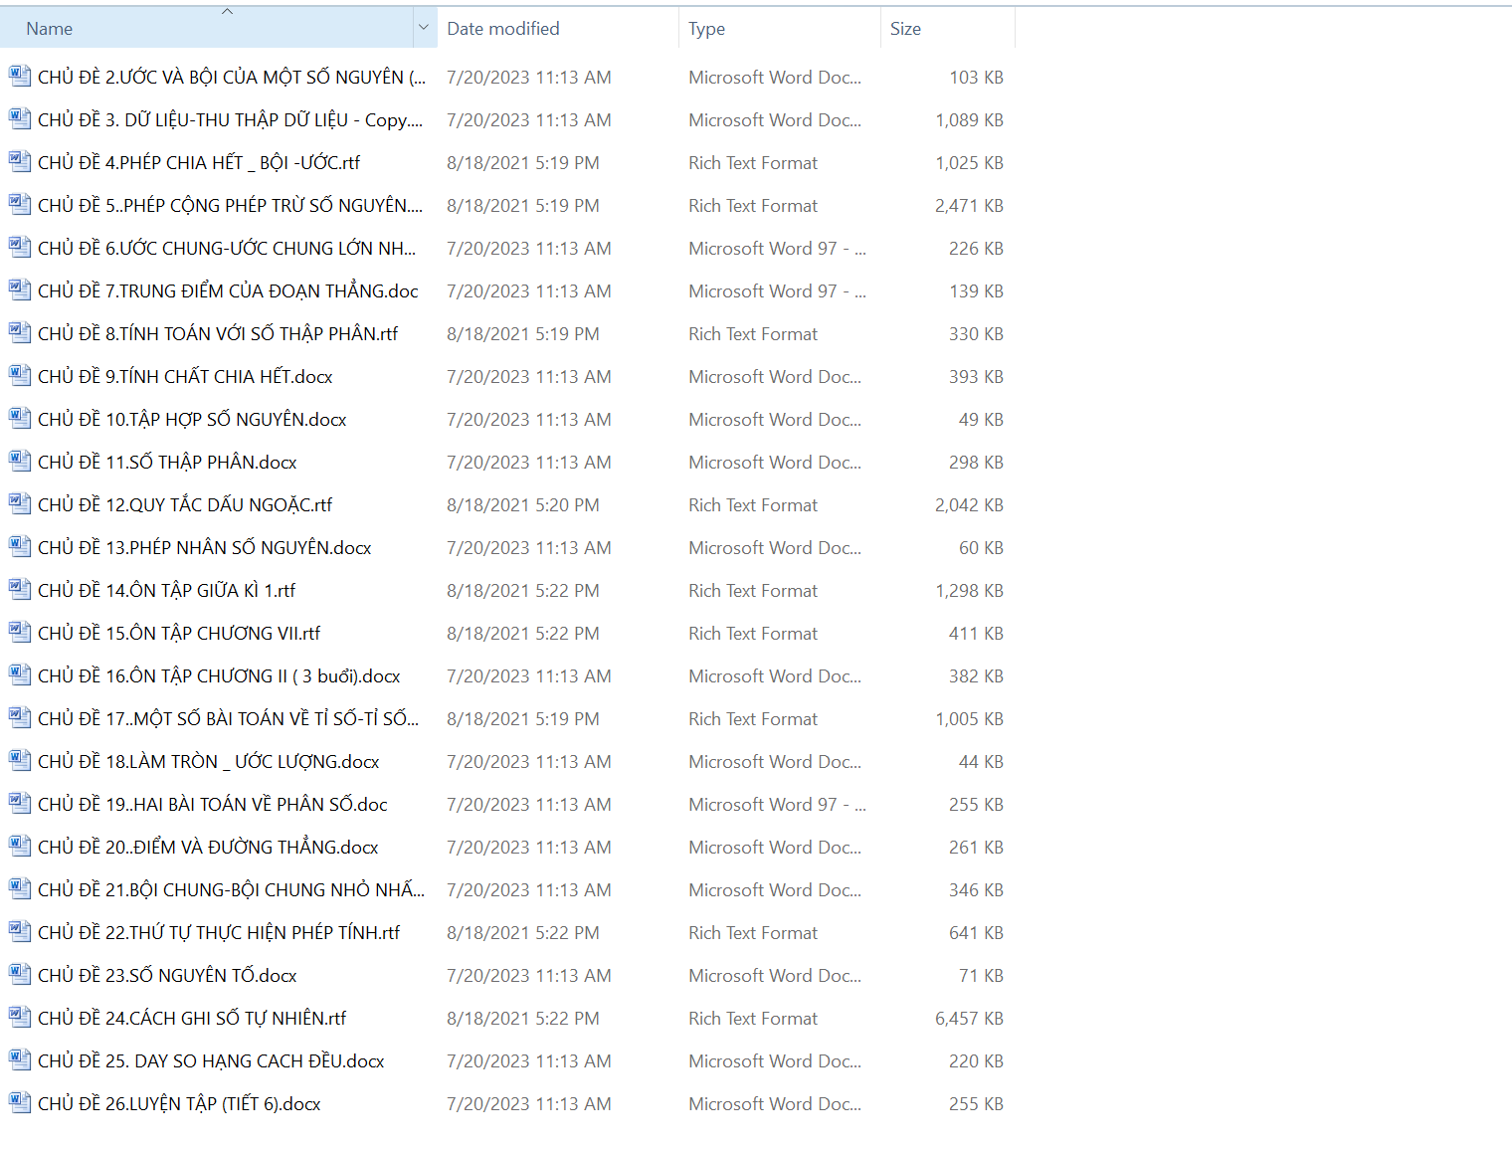Click icon of CHỦ ĐỀ 23.SỐ NGUYÊN TỐ
1512x1149 pixels.
tap(20, 974)
